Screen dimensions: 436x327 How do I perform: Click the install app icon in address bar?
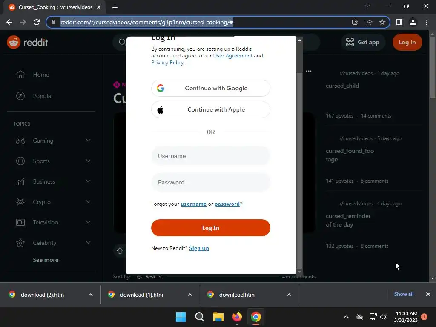[x=355, y=22]
